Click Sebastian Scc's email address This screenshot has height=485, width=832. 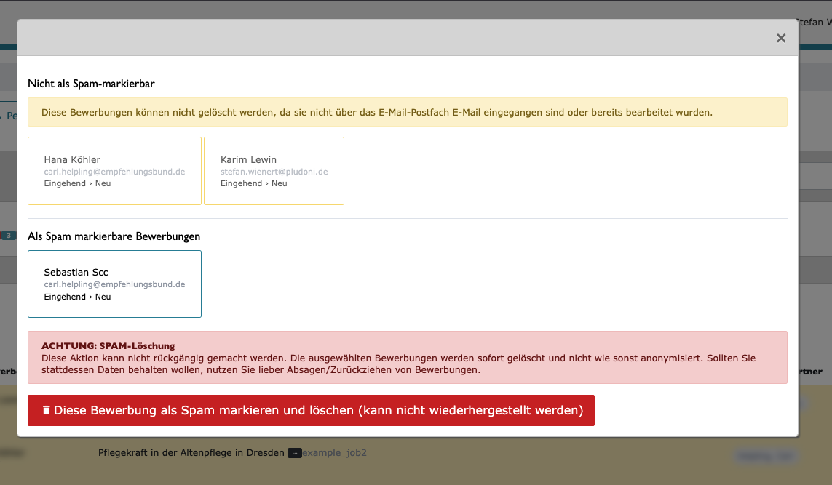coord(114,284)
